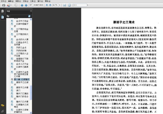Go to previous page with up arrow

click(22, 5)
